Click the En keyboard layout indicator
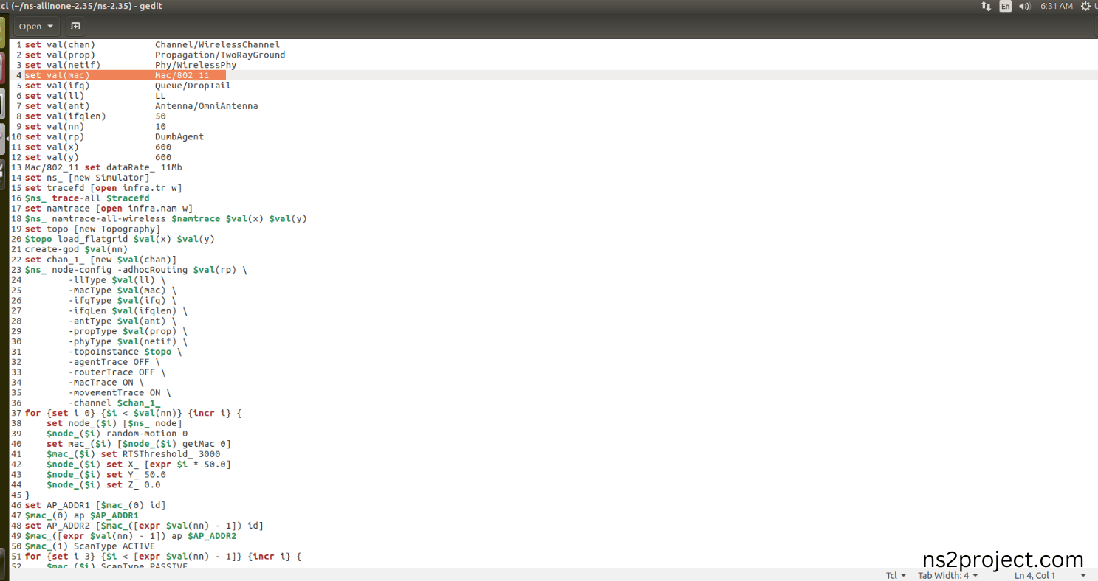Viewport: 1098px width, 581px height. pyautogui.click(x=1006, y=6)
